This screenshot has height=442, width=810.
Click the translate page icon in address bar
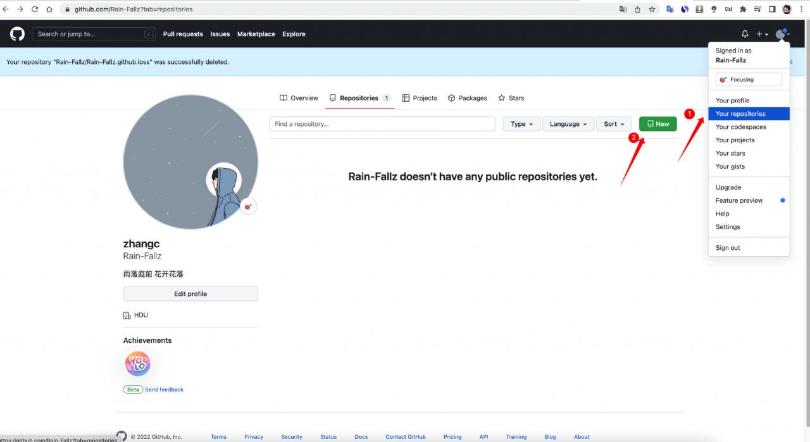point(623,9)
